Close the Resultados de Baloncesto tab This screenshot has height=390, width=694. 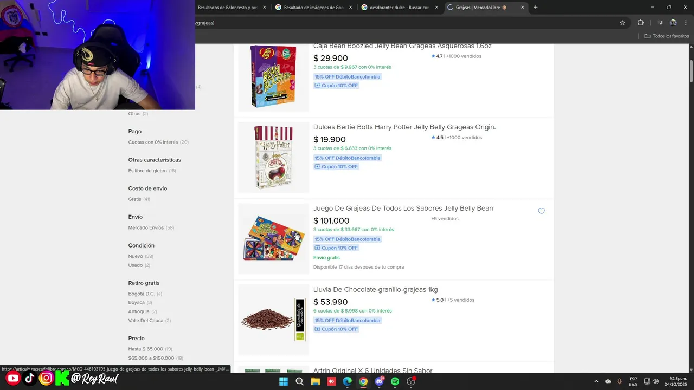point(265,8)
